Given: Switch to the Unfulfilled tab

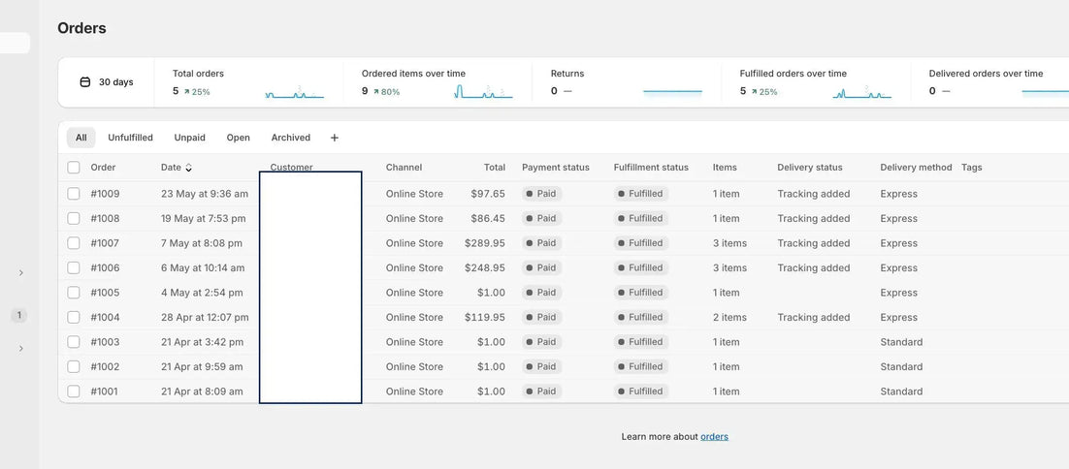Looking at the screenshot, I should click(x=130, y=138).
